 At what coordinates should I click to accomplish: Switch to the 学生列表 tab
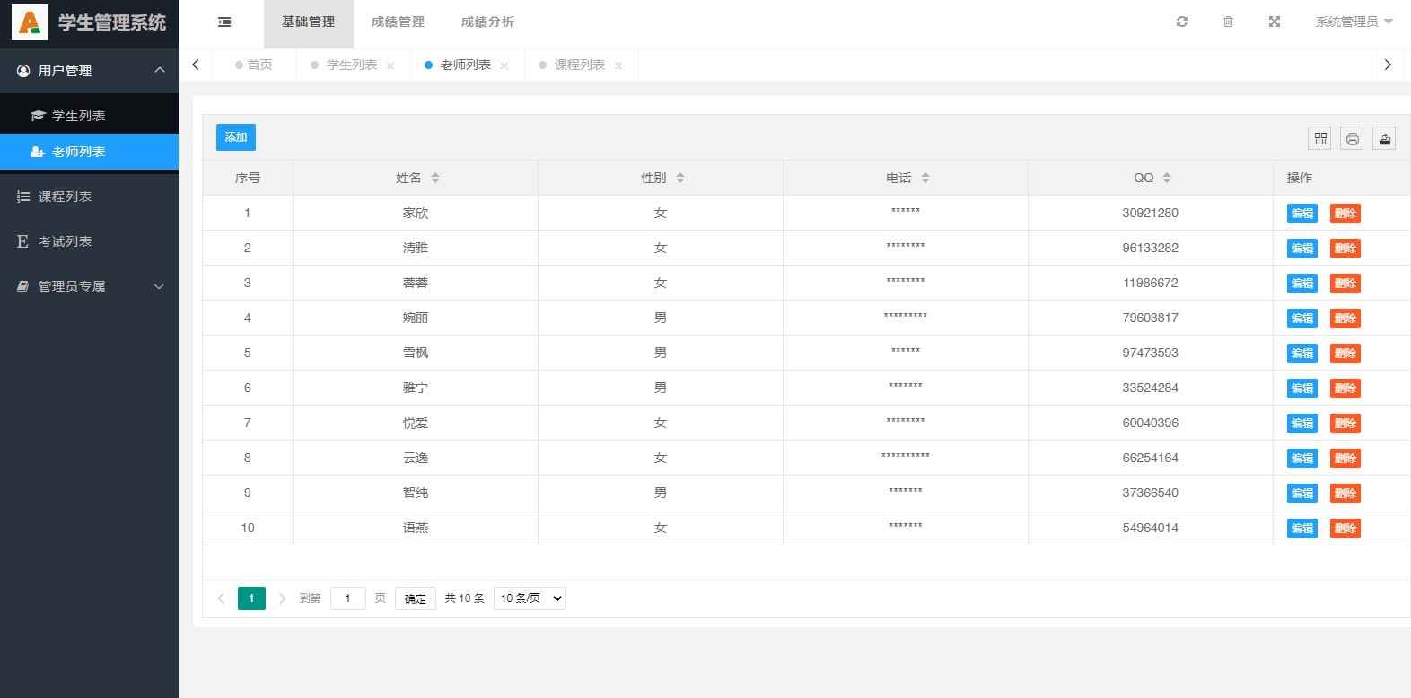351,65
